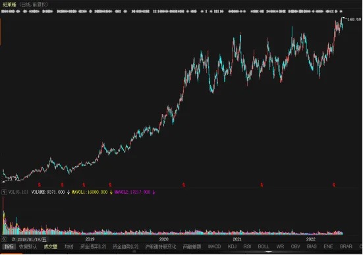The image size is (363, 255).
Task: Click the 168.59 high price label
Action: click(354, 20)
